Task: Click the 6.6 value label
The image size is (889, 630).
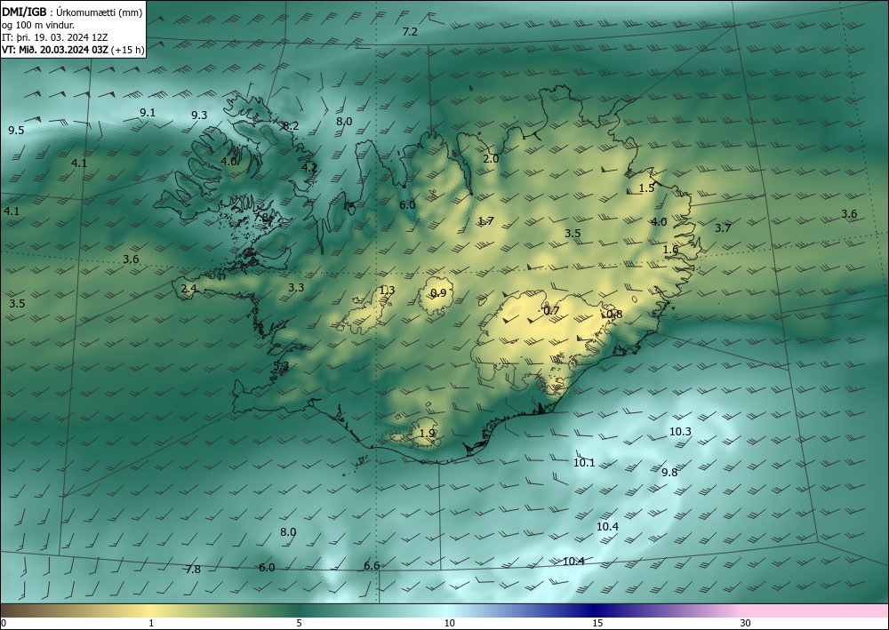Action: click(x=372, y=565)
